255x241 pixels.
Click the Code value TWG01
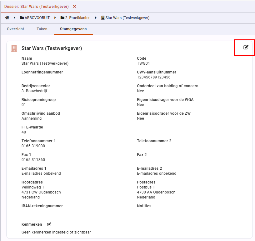point(143,63)
